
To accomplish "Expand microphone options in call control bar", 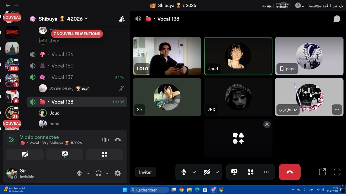I will 194,172.
